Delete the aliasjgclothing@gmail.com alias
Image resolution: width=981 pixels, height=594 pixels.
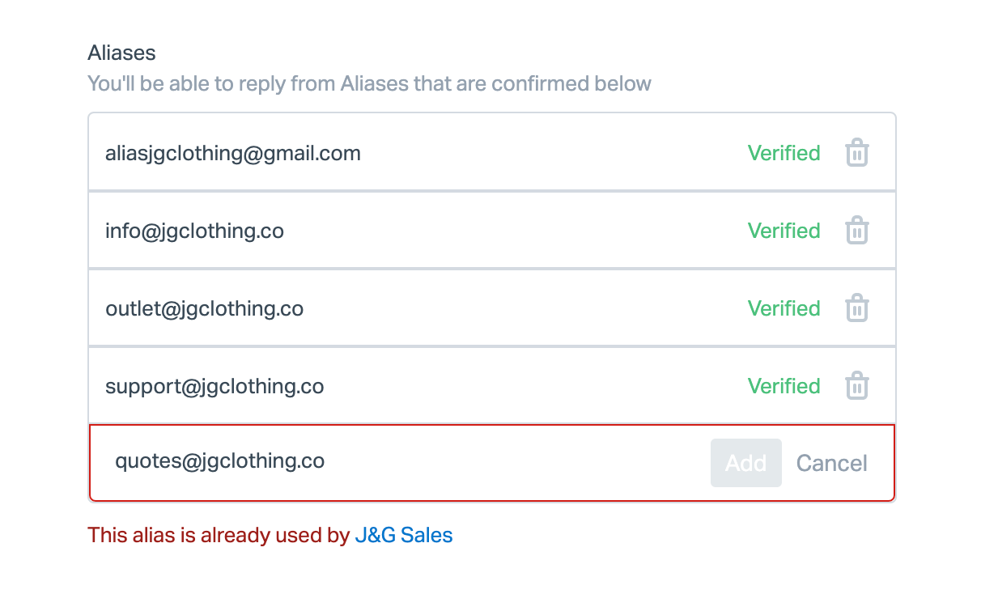[x=856, y=153]
